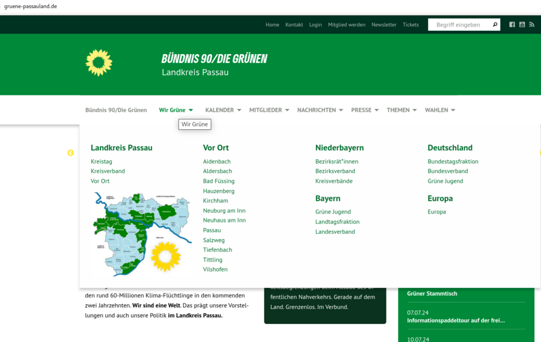Viewport: 541px width, 342px height.
Task: Open the MITGLIEDER dropdown menu
Action: [x=269, y=110]
